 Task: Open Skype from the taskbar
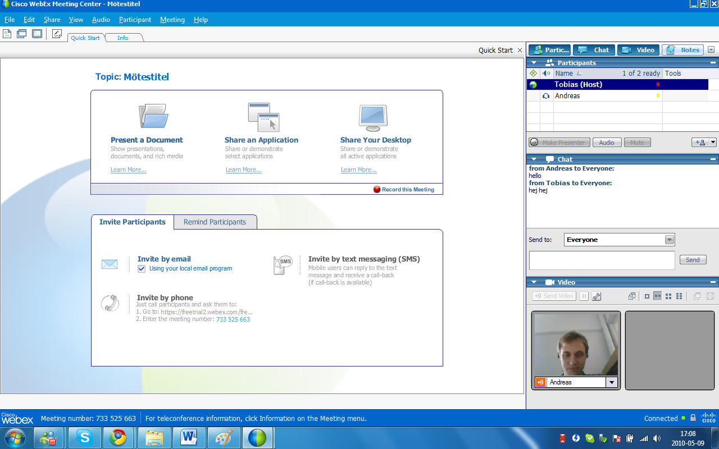[85, 437]
